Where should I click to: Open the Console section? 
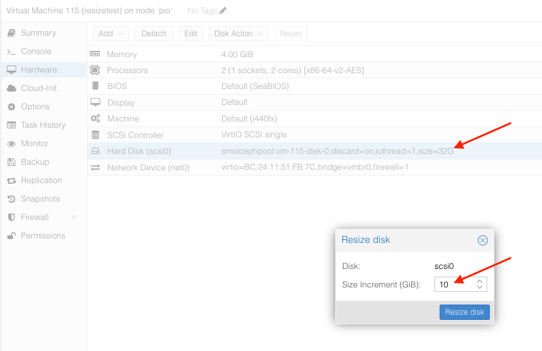coord(36,52)
